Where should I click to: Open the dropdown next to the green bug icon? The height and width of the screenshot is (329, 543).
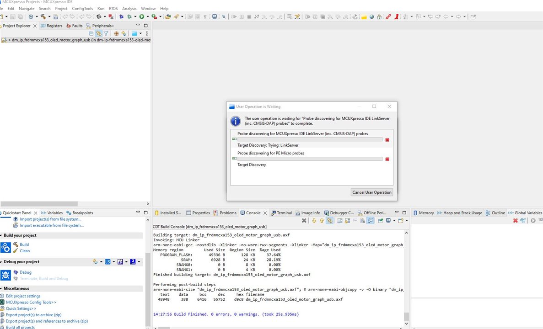pos(134,16)
